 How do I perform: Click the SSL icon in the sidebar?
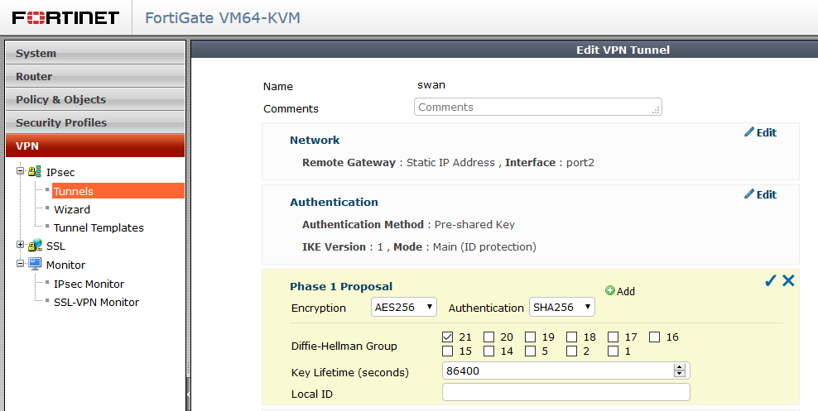pyautogui.click(x=35, y=246)
